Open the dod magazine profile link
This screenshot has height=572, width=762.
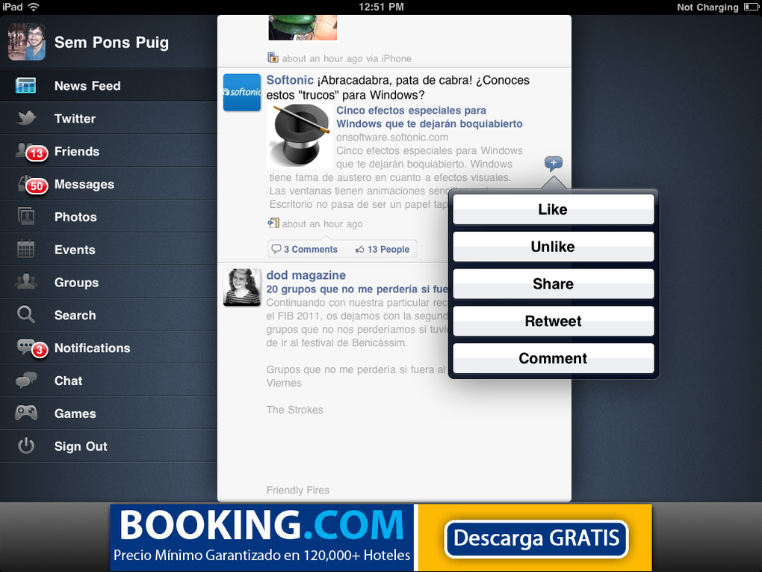click(x=306, y=274)
